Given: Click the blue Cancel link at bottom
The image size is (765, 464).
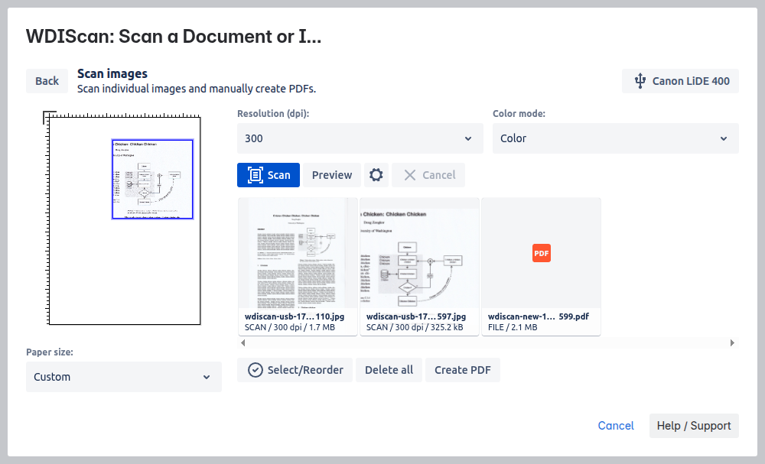Looking at the screenshot, I should [x=616, y=426].
